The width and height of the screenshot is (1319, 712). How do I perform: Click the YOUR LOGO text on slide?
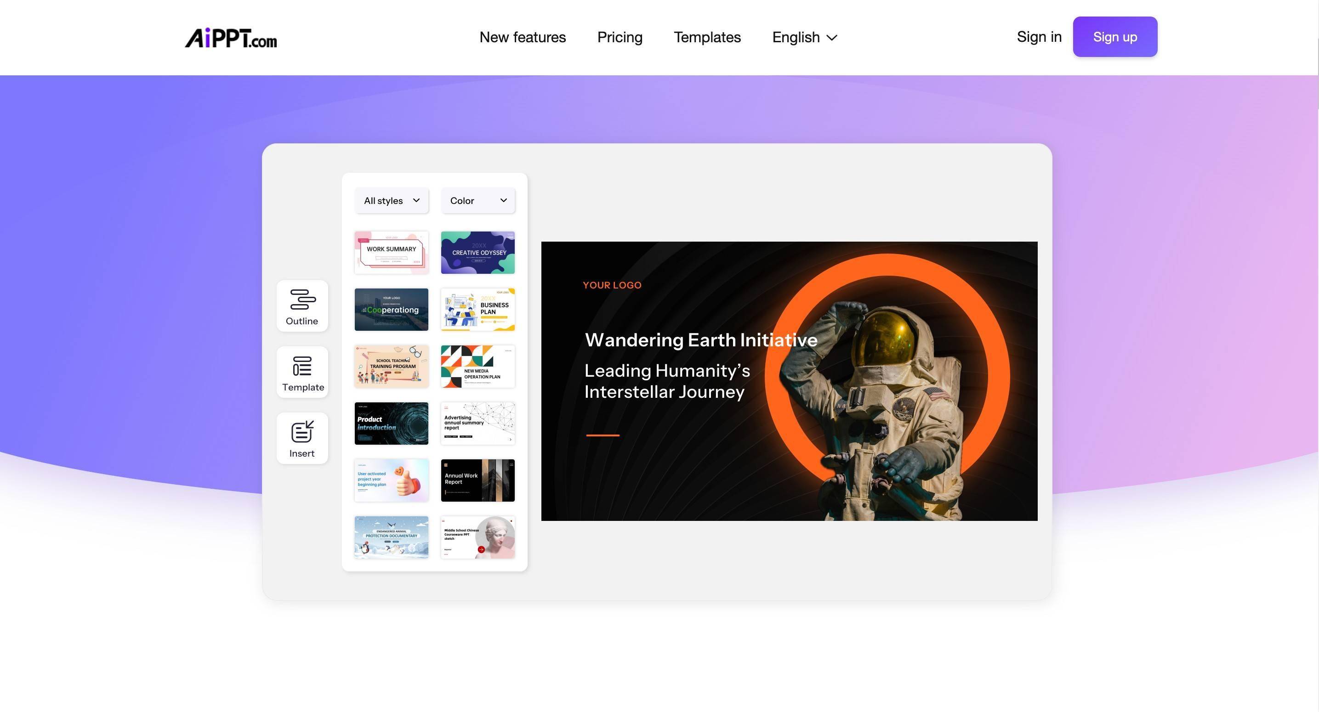pos(612,285)
